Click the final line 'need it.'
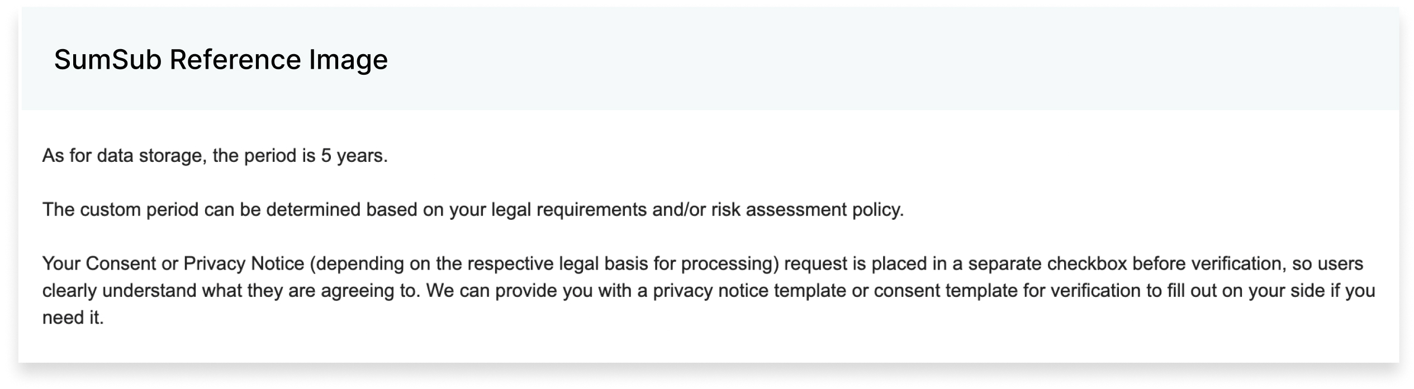This screenshot has width=1414, height=389. pos(73,318)
